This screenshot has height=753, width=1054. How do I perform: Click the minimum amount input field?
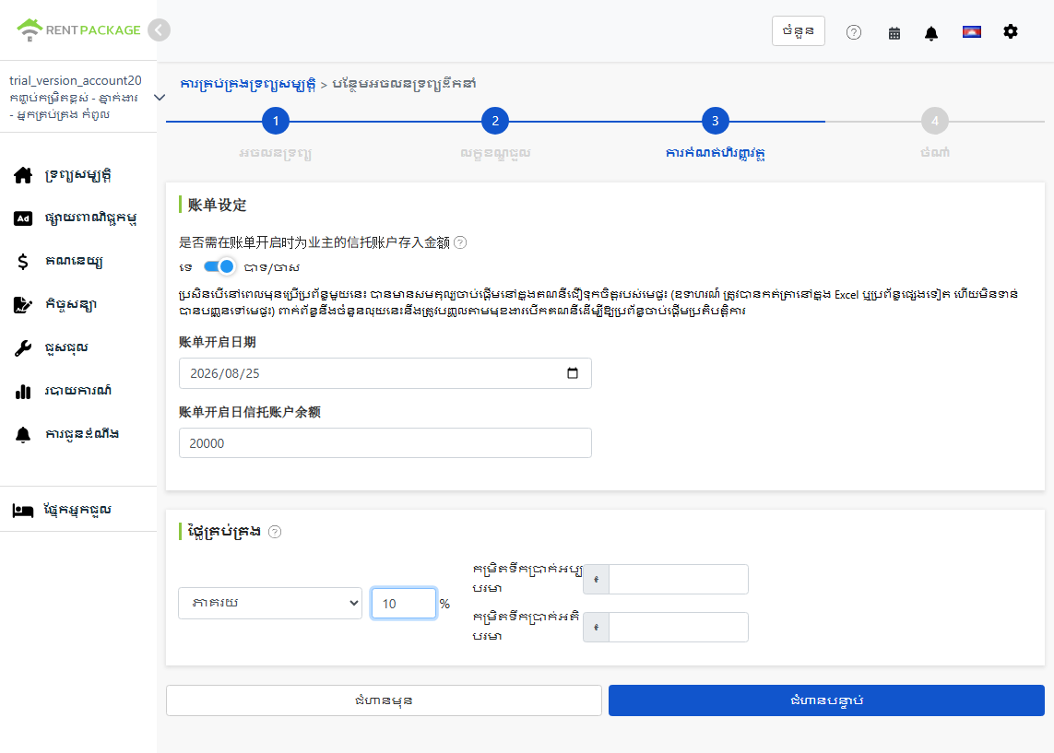pyautogui.click(x=679, y=579)
